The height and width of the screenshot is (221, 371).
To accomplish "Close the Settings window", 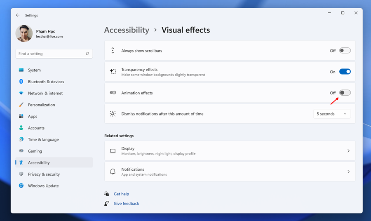I will coord(356,13).
